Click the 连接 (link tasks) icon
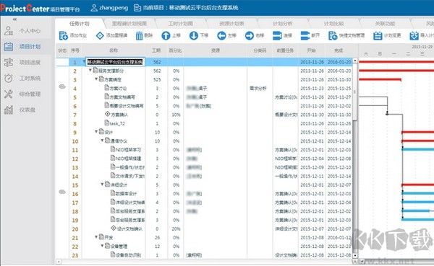434x266 pixels. (x=277, y=35)
